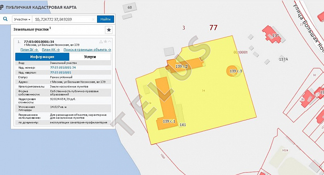The image size is (324, 175).
Task: Open cadastral number link 77:03:0010001:34
Action: tap(63, 68)
